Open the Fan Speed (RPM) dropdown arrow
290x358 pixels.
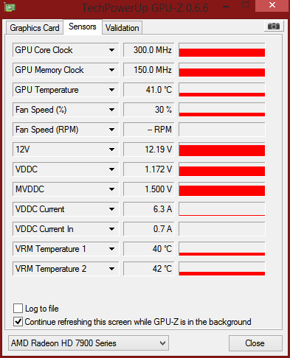[111, 130]
